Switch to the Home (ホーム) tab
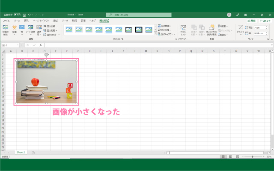This screenshot has width=274, height=171. (17, 21)
